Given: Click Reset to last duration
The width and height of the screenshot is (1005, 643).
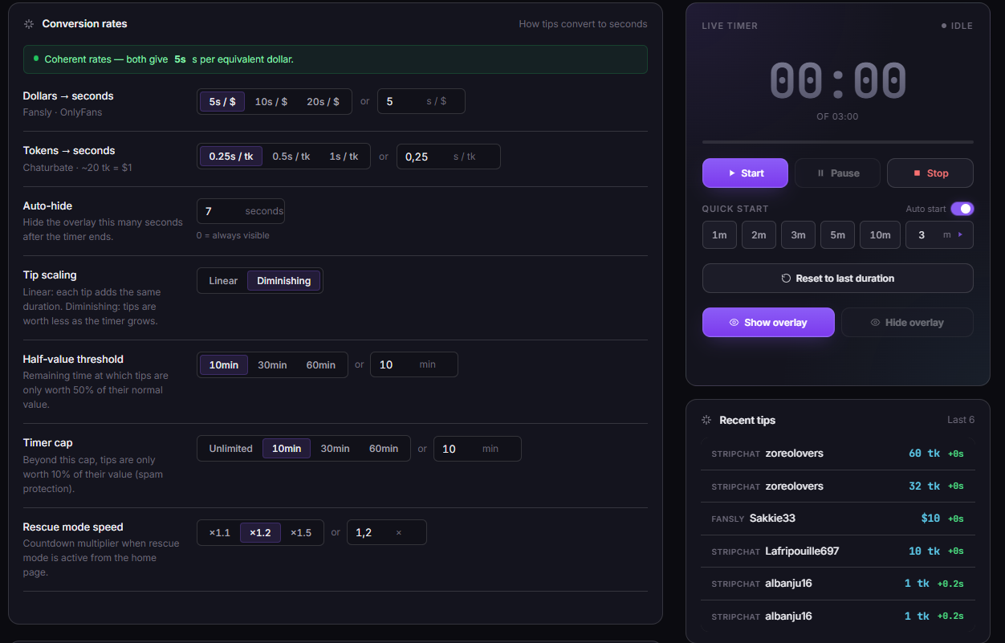Looking at the screenshot, I should point(838,279).
